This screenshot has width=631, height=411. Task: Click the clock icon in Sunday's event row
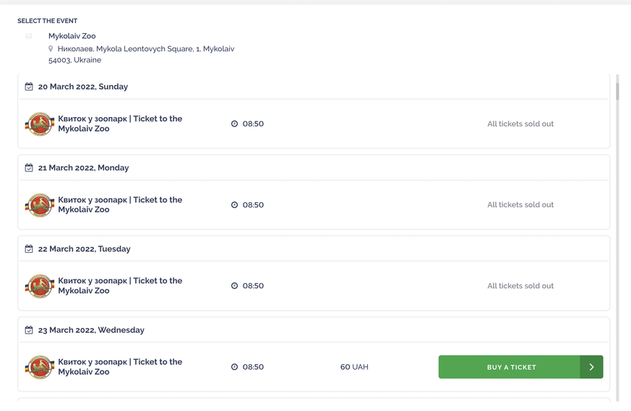pos(234,124)
